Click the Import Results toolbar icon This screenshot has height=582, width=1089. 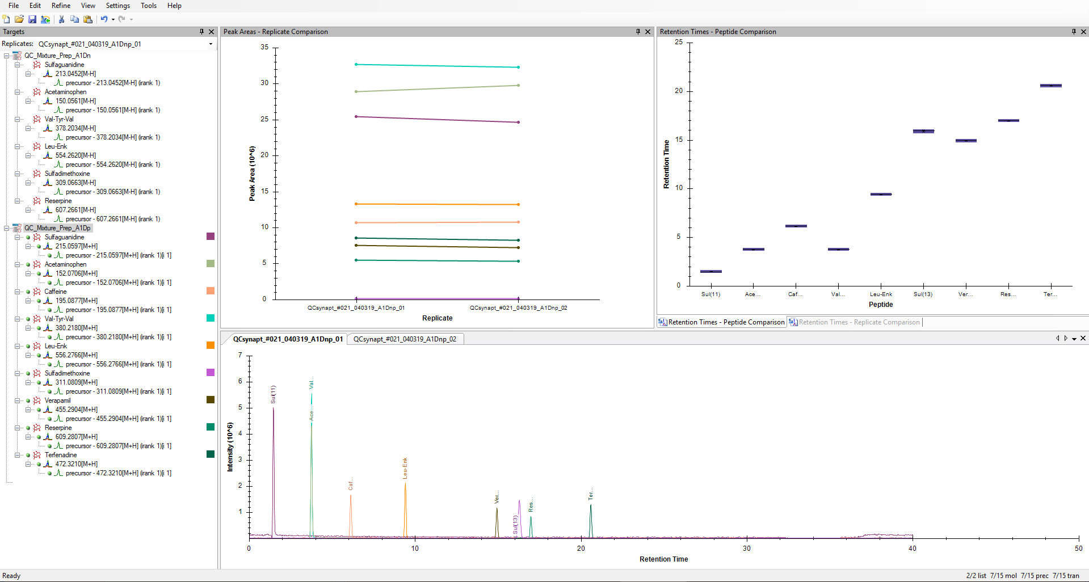[x=45, y=19]
